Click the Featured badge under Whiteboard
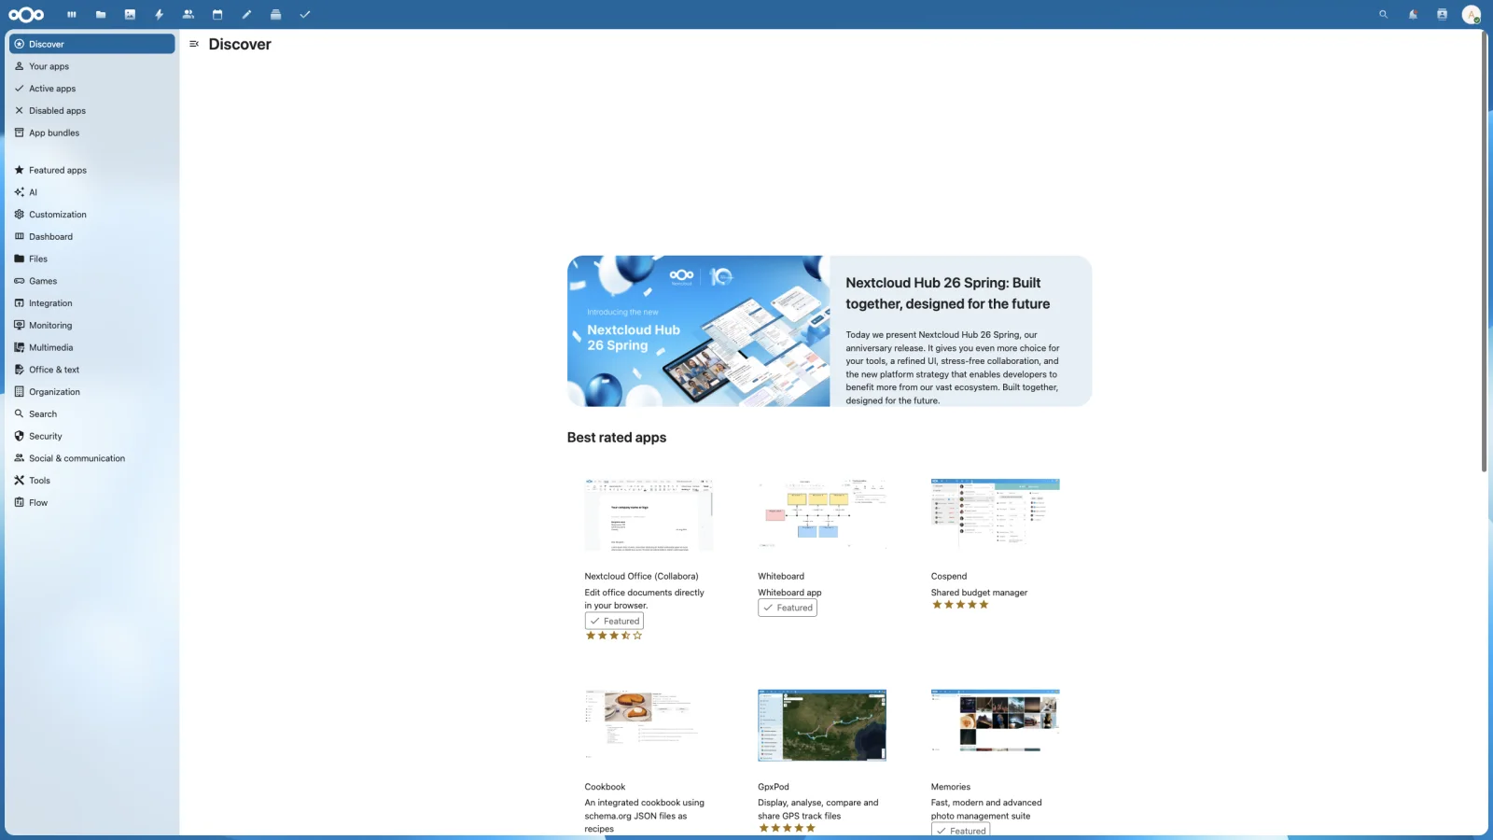The image size is (1493, 840). pos(788,608)
